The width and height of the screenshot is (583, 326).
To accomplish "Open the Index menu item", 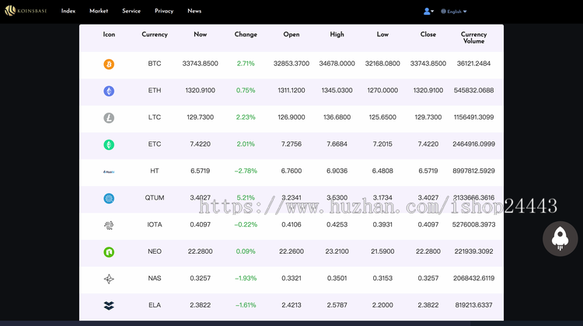I will [68, 11].
